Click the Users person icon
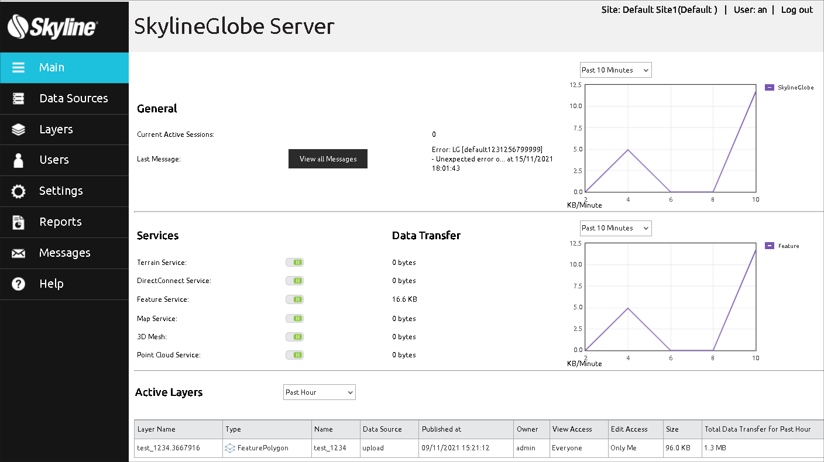Image resolution: width=824 pixels, height=462 pixels. 18,160
